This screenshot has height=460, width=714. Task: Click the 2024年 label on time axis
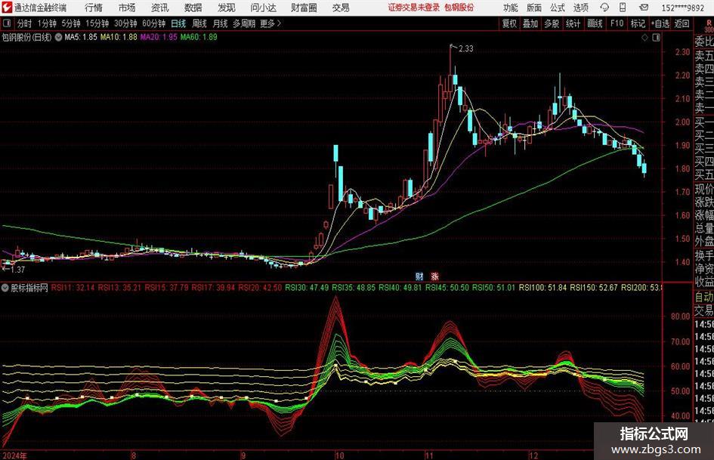(x=14, y=455)
